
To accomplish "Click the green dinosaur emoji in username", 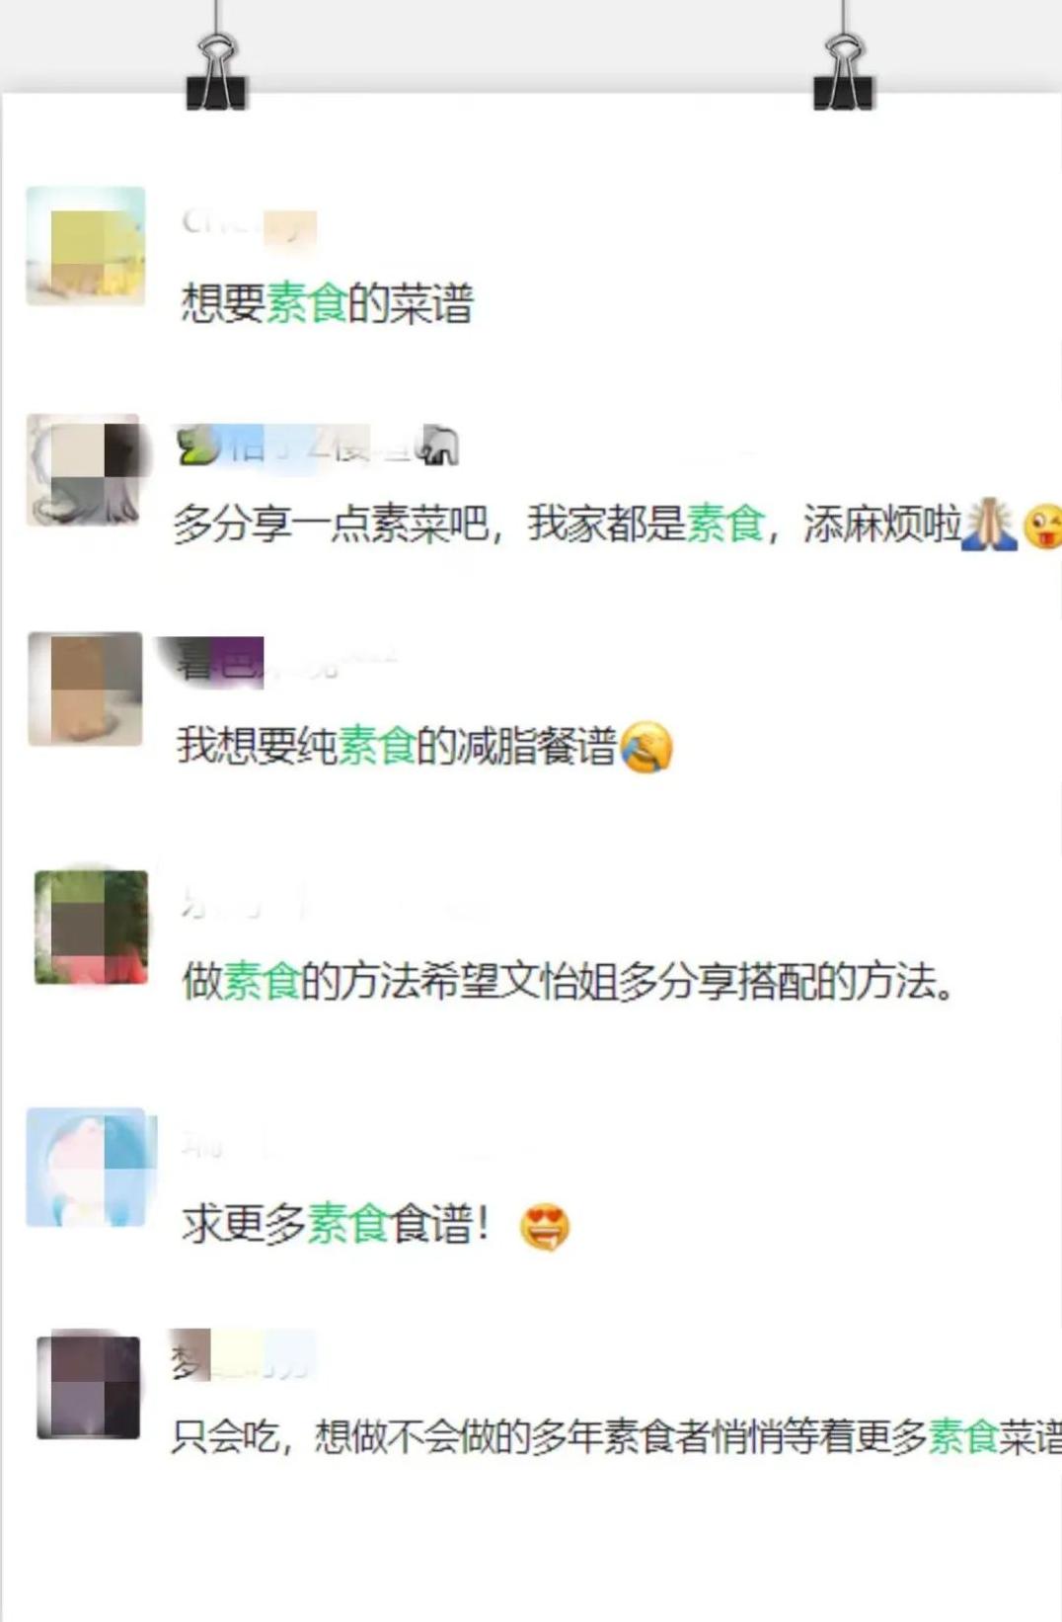I will [x=197, y=446].
